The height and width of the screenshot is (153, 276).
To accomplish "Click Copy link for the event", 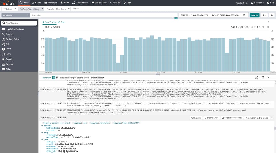I will [196, 118].
